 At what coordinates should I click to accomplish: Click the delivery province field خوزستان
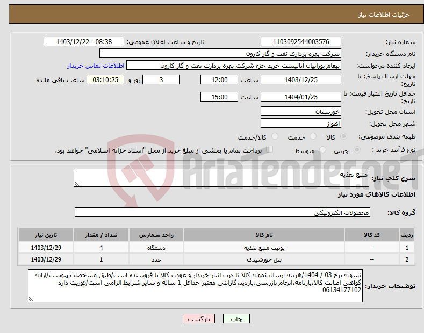click(x=301, y=111)
